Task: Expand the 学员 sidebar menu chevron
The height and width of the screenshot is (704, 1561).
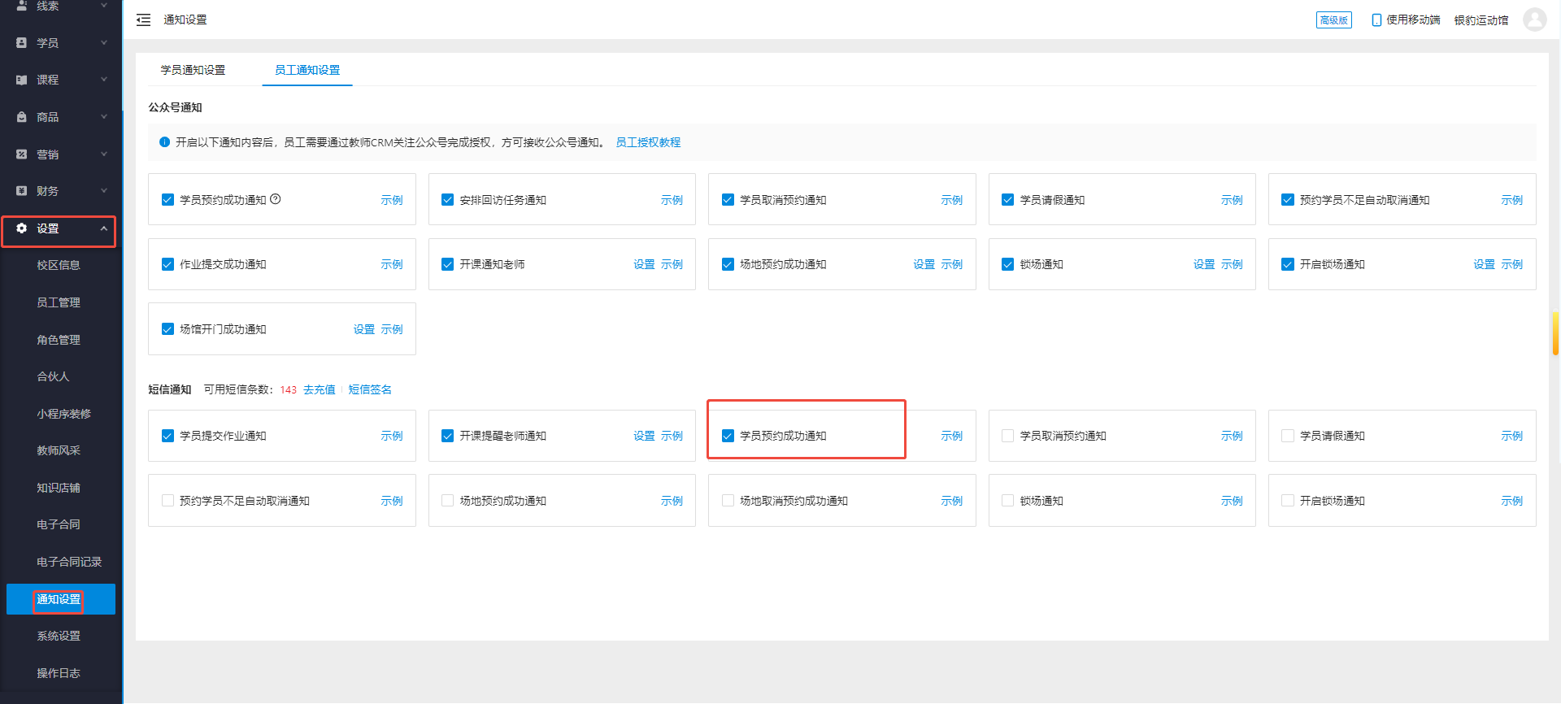Action: (104, 42)
